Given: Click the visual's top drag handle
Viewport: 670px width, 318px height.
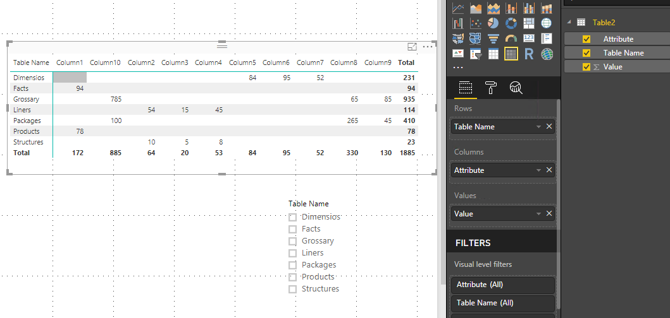Looking at the screenshot, I should point(222,45).
